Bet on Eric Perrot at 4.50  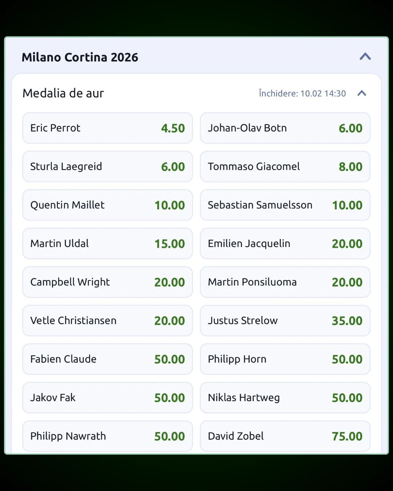(x=107, y=128)
